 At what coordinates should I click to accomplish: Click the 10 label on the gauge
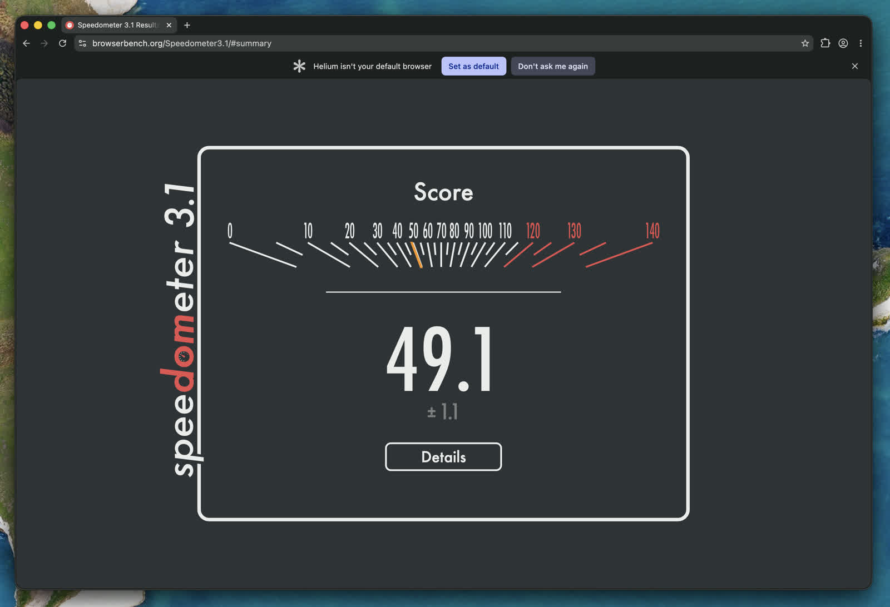click(x=308, y=231)
